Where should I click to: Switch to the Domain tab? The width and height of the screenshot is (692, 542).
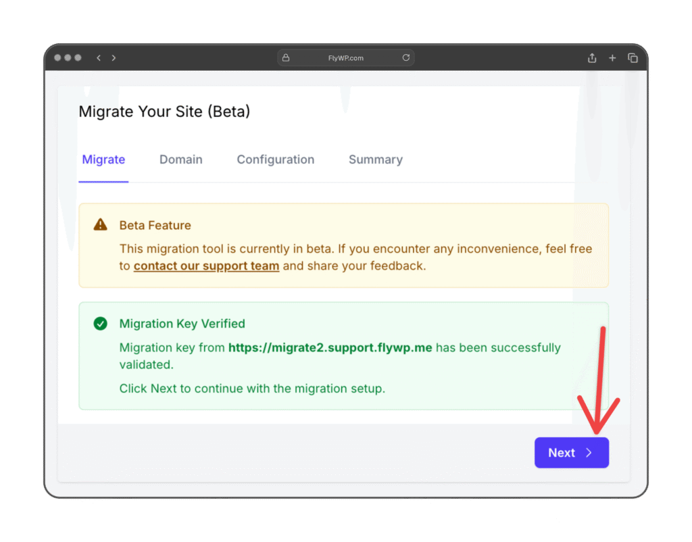pyautogui.click(x=181, y=159)
